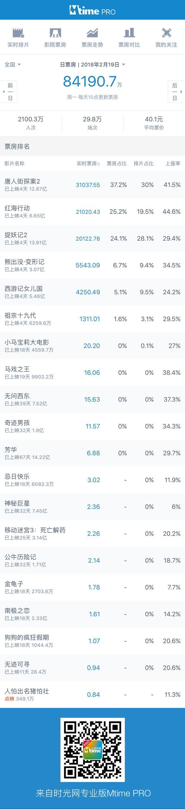Screen dimensions: 185x809
Task: Open the 票房对比 bar chart icon
Action: (129, 33)
